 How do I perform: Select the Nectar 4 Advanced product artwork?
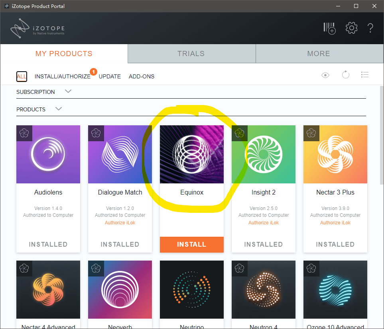pos(48,290)
